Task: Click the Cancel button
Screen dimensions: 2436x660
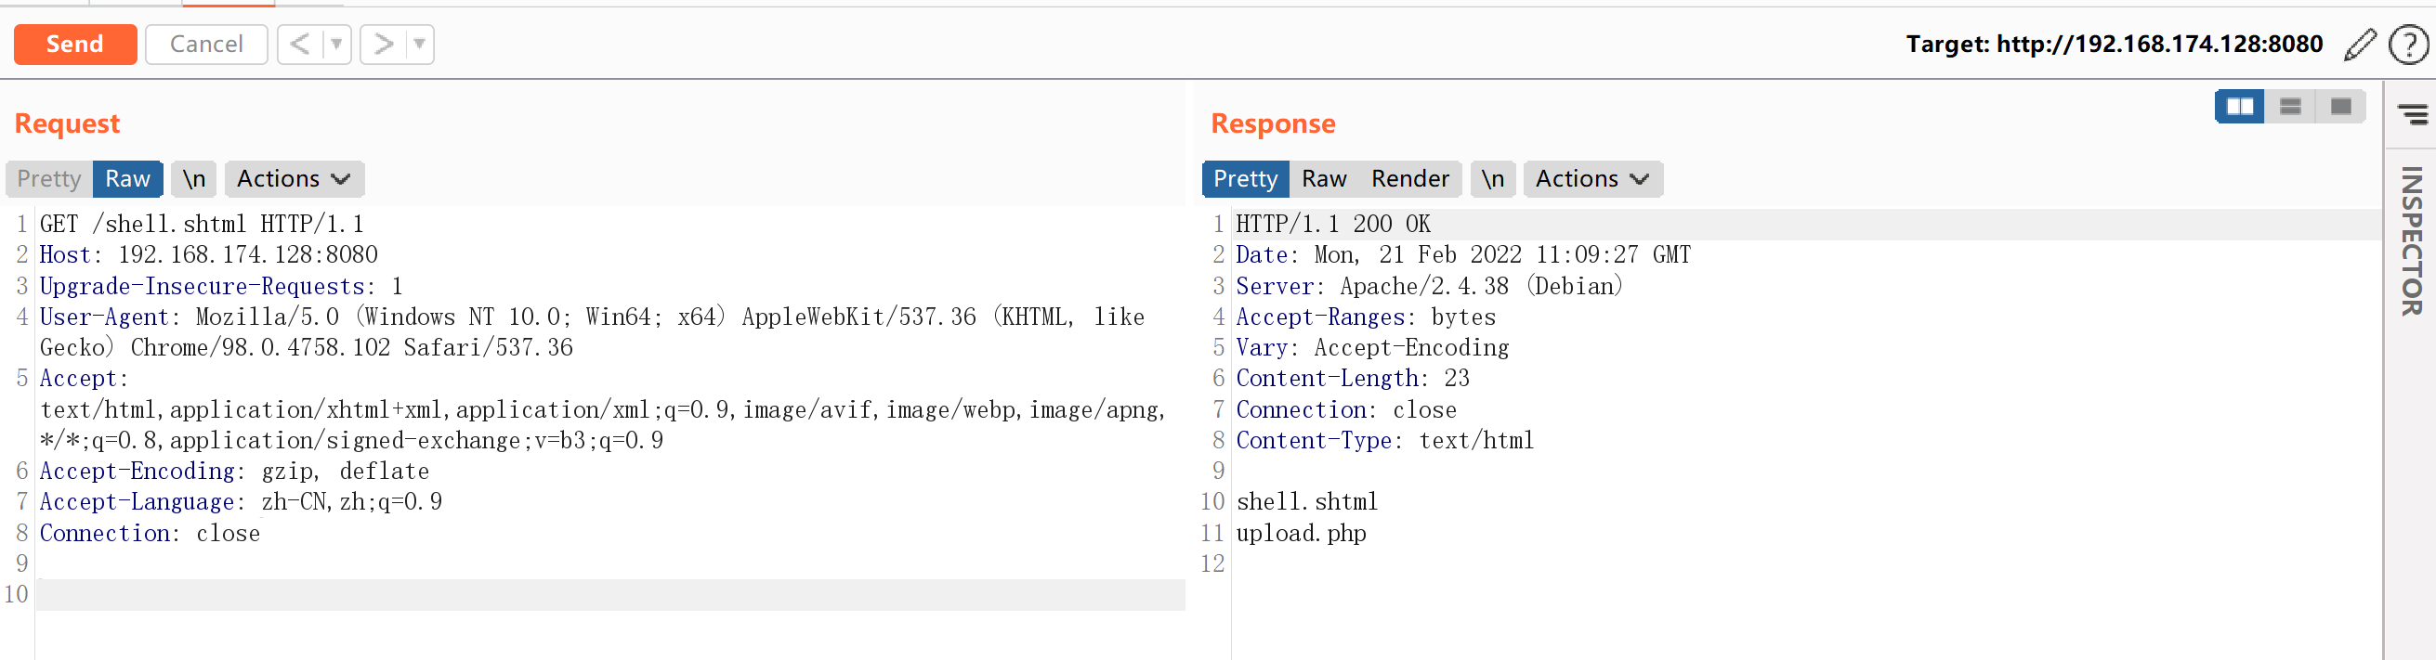Action: (206, 45)
